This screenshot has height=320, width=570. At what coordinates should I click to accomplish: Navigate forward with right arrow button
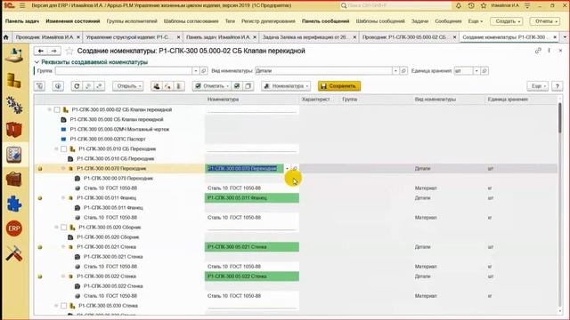[x=53, y=51]
